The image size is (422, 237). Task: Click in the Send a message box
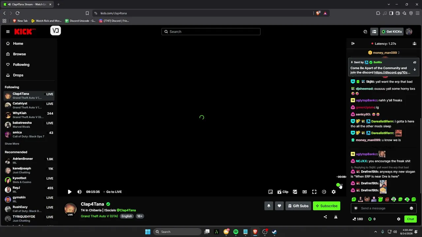tap(384, 208)
